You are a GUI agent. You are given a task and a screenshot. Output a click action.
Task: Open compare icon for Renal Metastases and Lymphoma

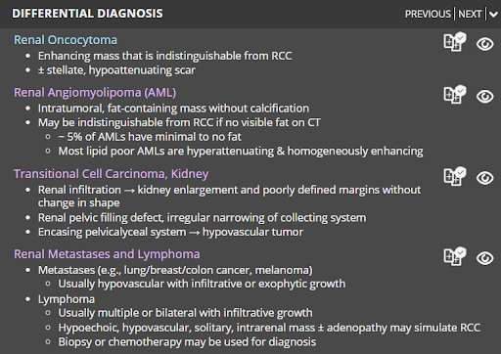[x=455, y=256]
